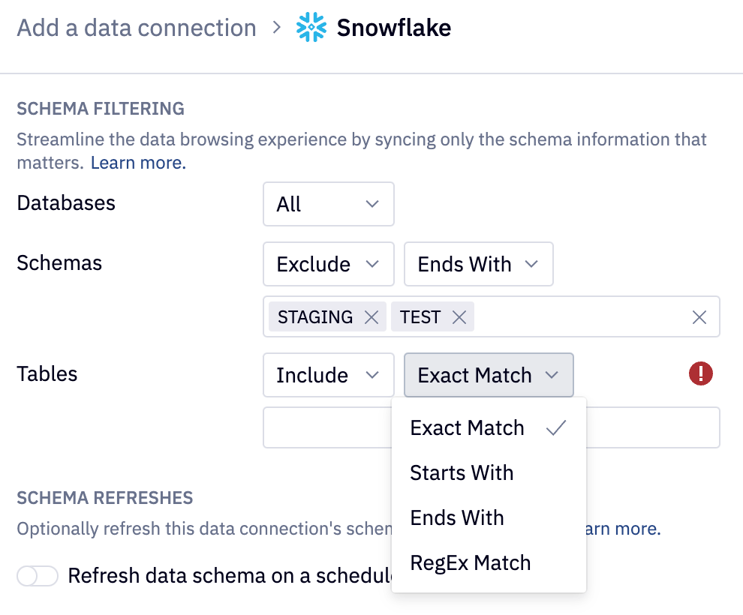Screen dimensions: 743x615
Task: Open the Tables Include dropdown
Action: (328, 375)
